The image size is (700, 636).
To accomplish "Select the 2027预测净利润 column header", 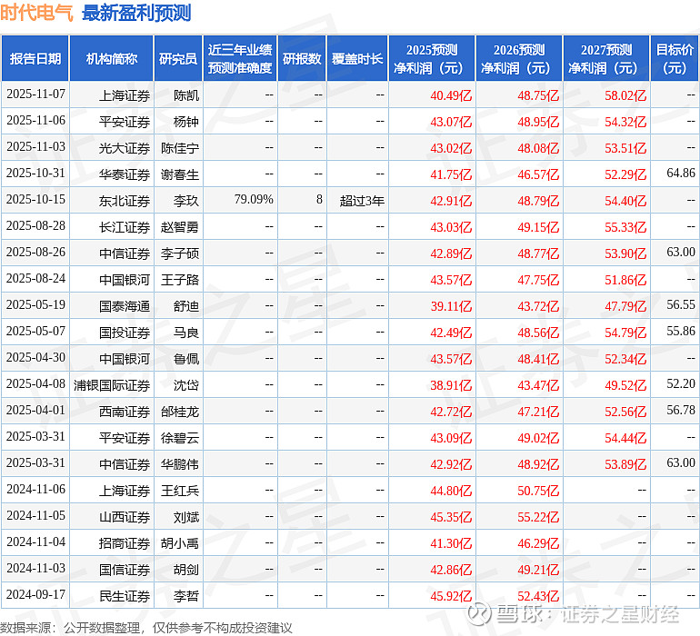I will (606, 58).
